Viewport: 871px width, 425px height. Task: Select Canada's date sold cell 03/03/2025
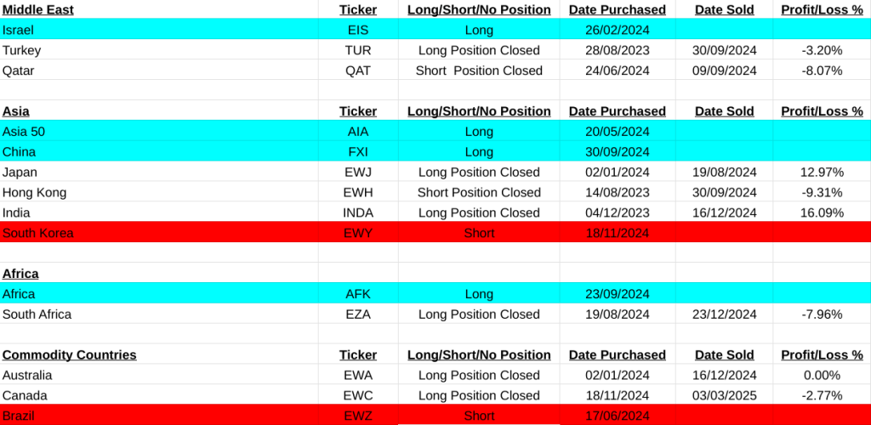pyautogui.click(x=725, y=395)
